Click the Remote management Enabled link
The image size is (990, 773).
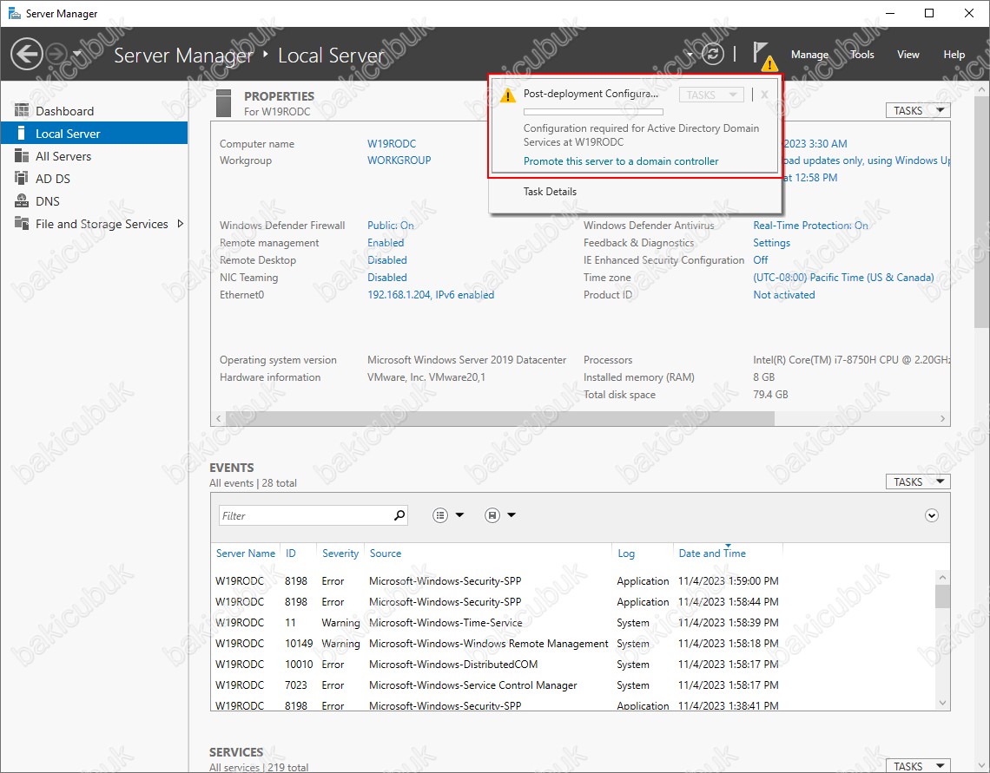coord(386,242)
